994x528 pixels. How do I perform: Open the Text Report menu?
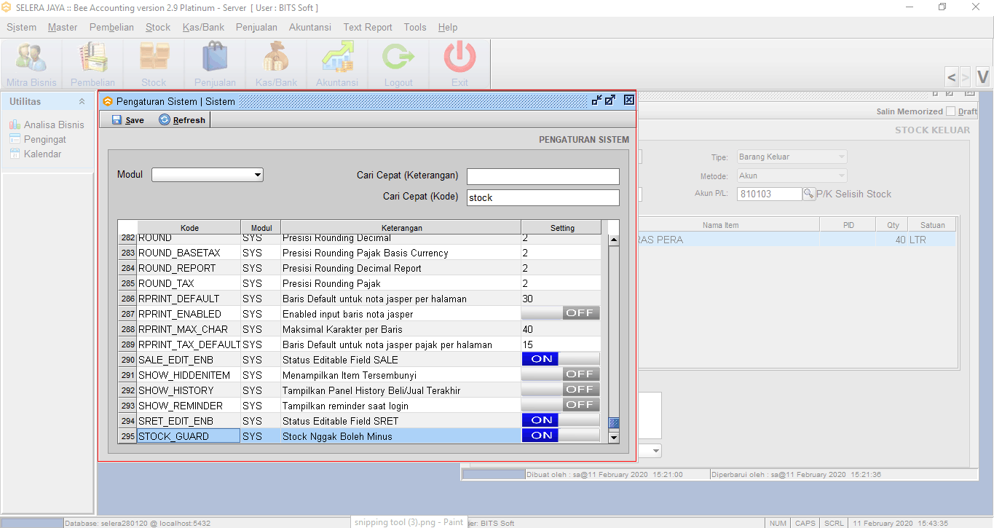pos(368,27)
